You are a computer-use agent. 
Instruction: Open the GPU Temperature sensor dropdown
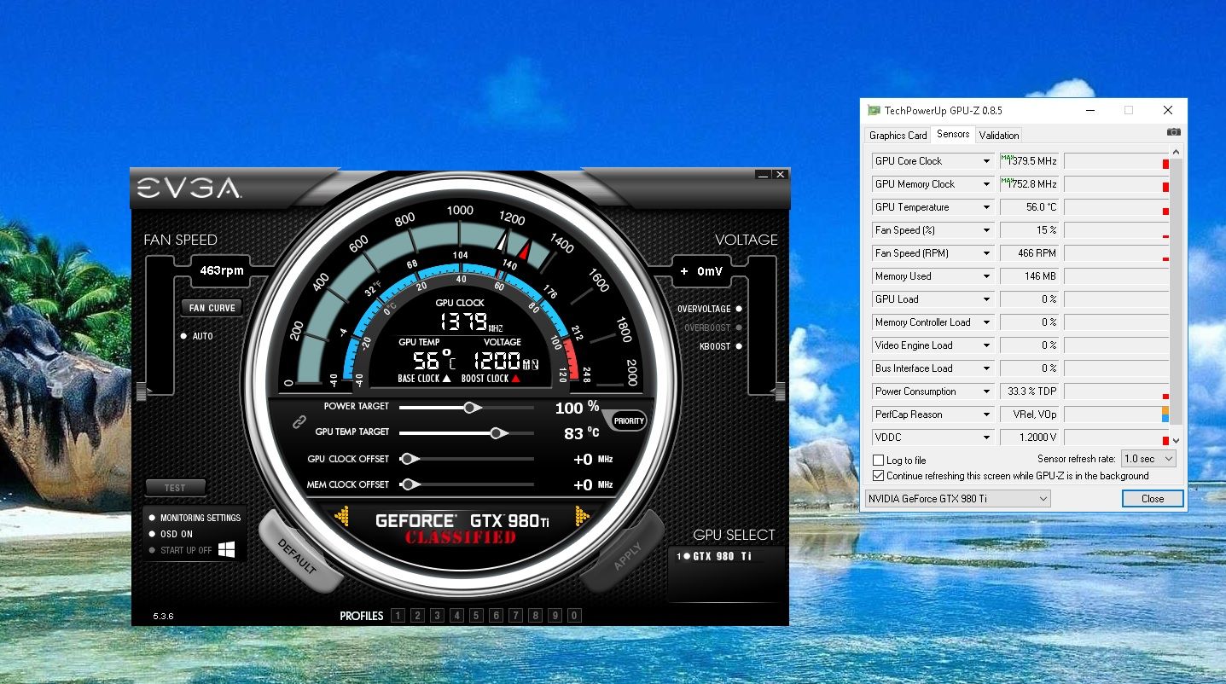pos(933,207)
